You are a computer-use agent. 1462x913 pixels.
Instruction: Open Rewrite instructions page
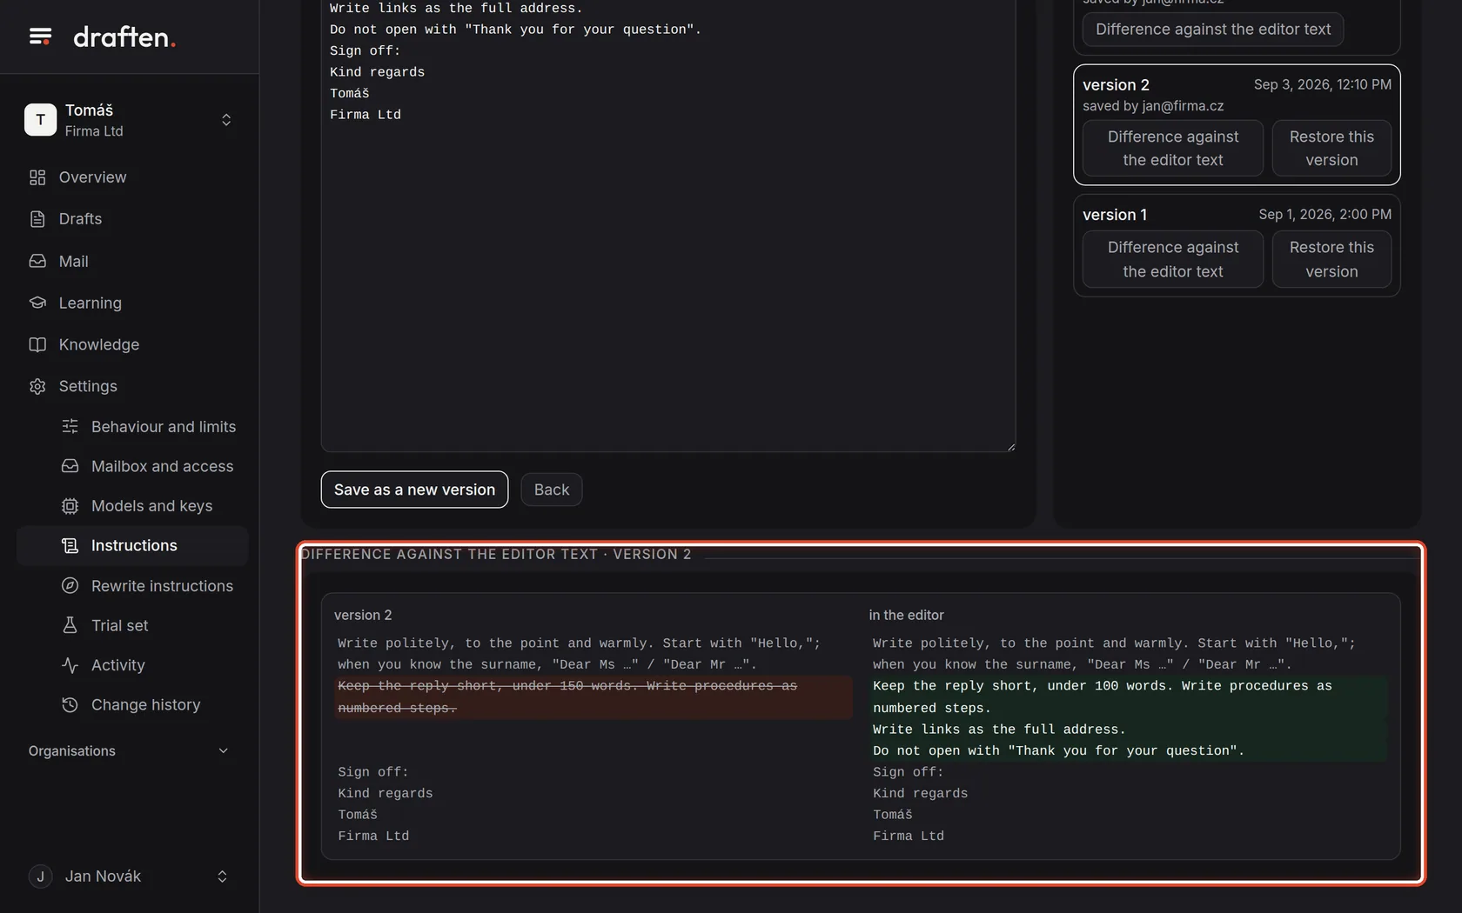(x=132, y=585)
